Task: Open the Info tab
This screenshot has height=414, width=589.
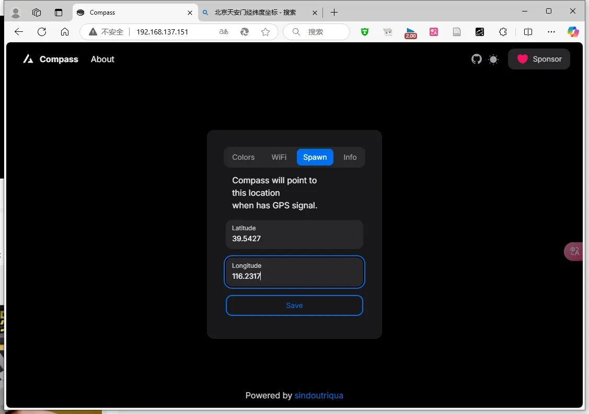Action: [350, 157]
